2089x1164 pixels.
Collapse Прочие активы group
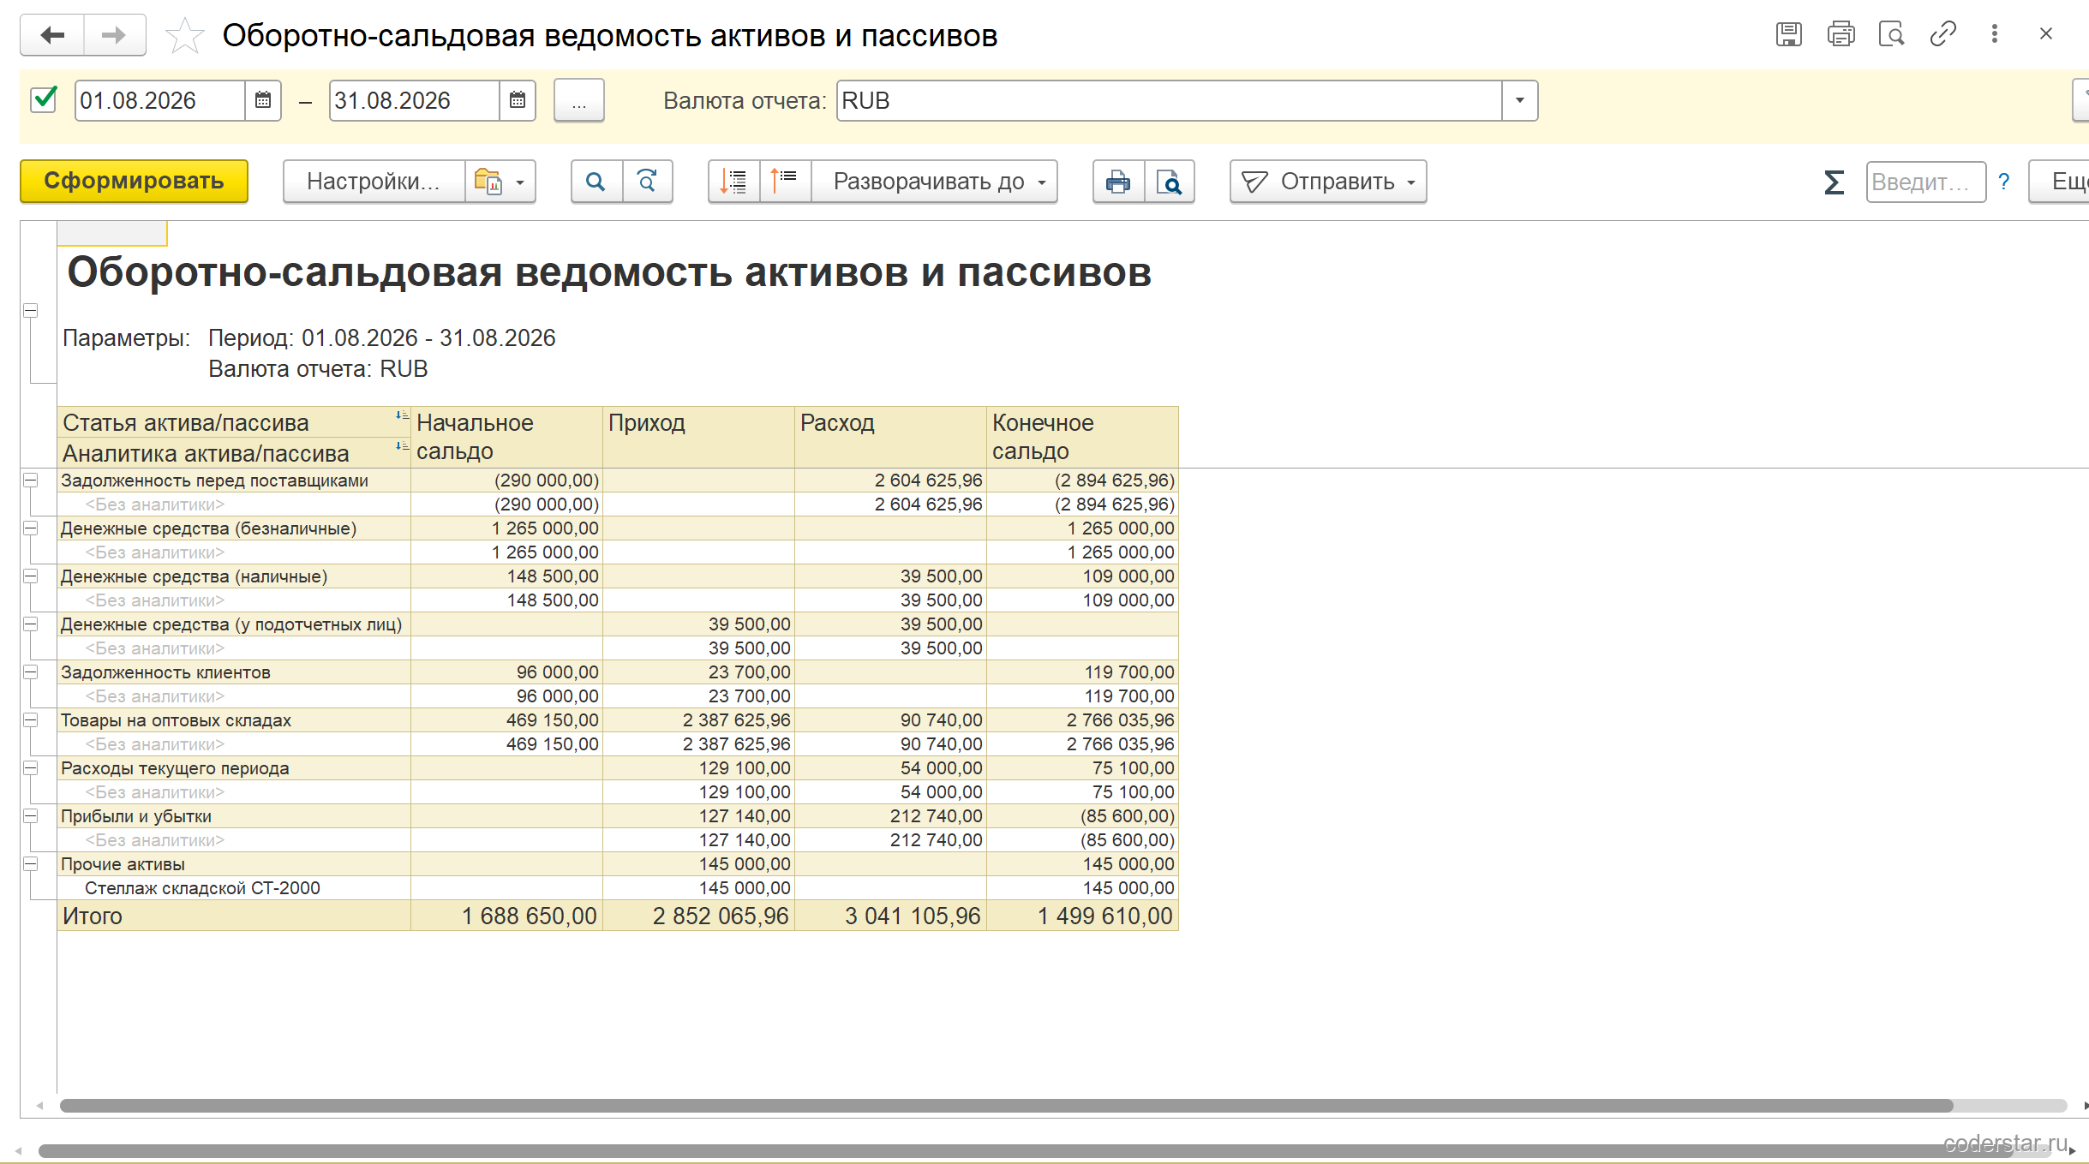(x=30, y=864)
